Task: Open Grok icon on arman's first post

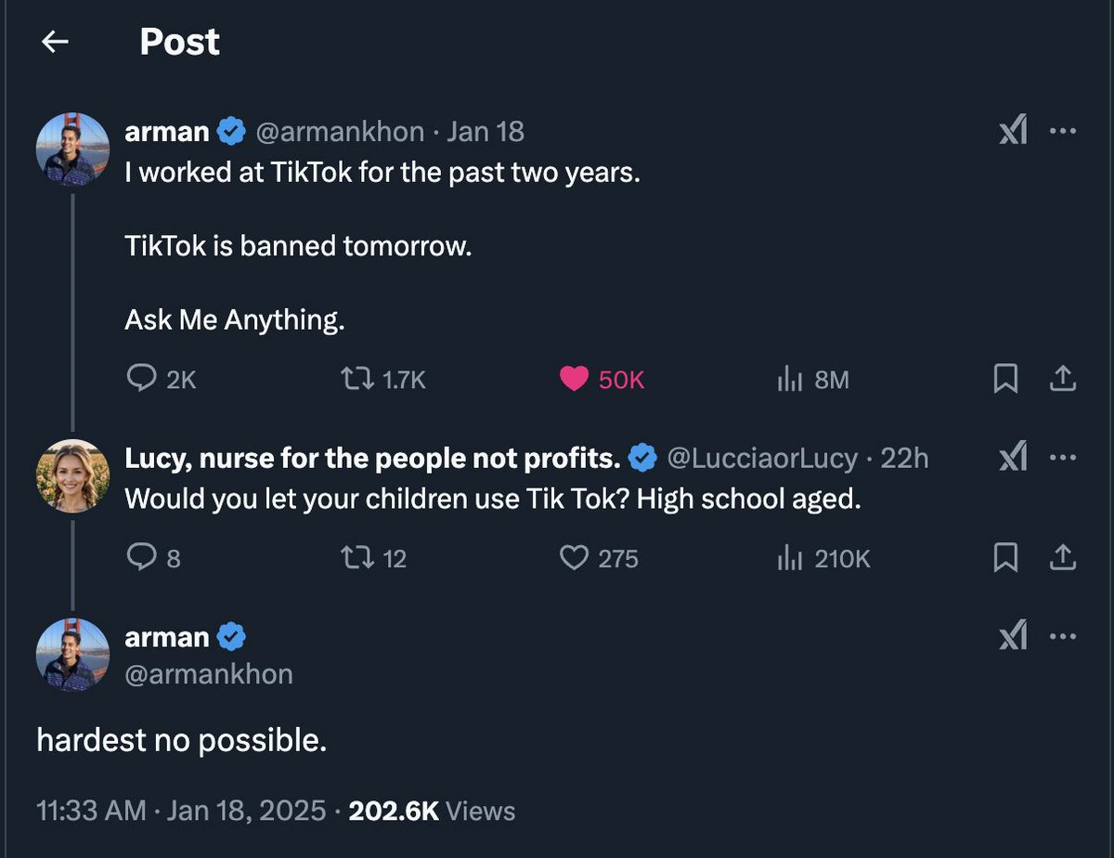Action: (x=1013, y=132)
